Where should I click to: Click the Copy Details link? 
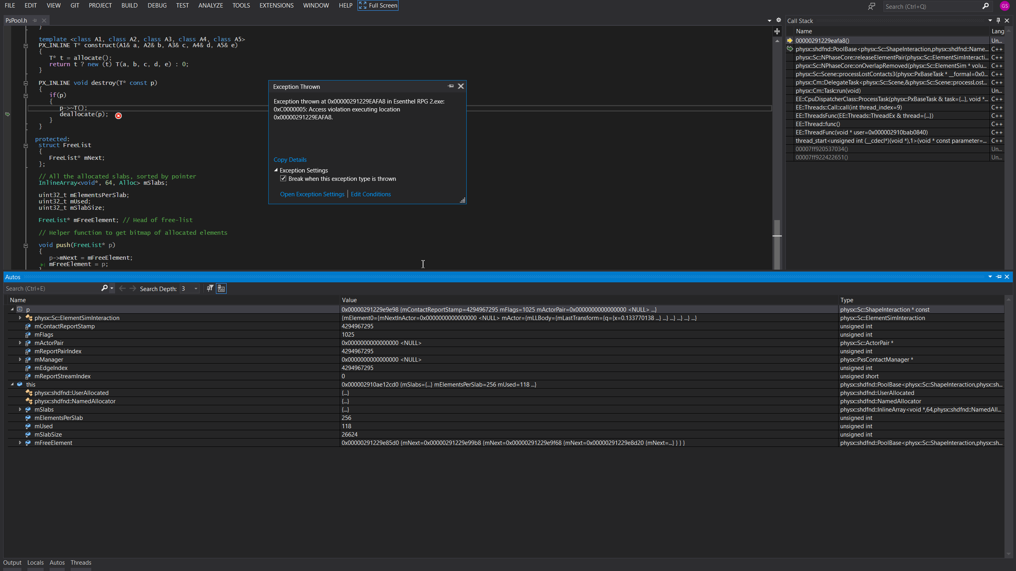click(290, 159)
